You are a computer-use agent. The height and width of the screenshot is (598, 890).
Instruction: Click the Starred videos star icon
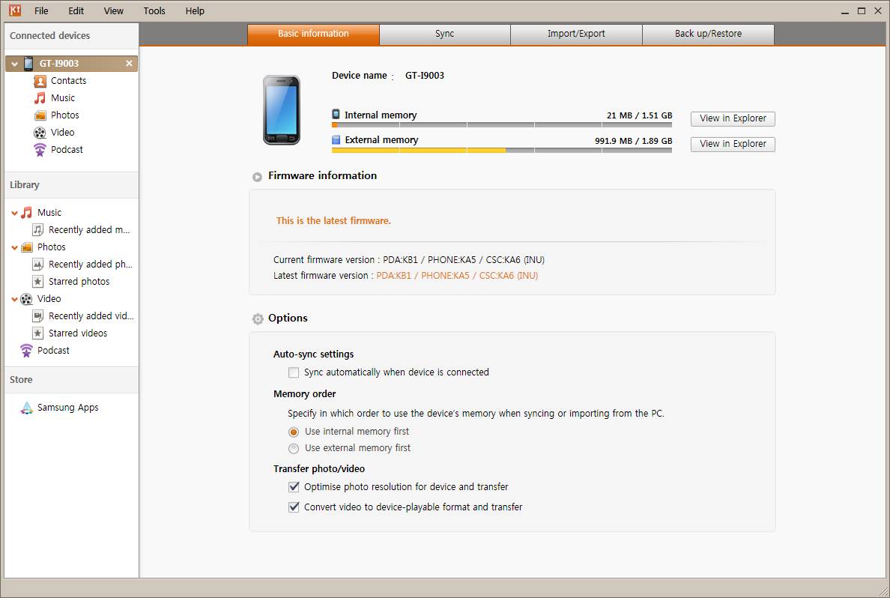tap(37, 333)
